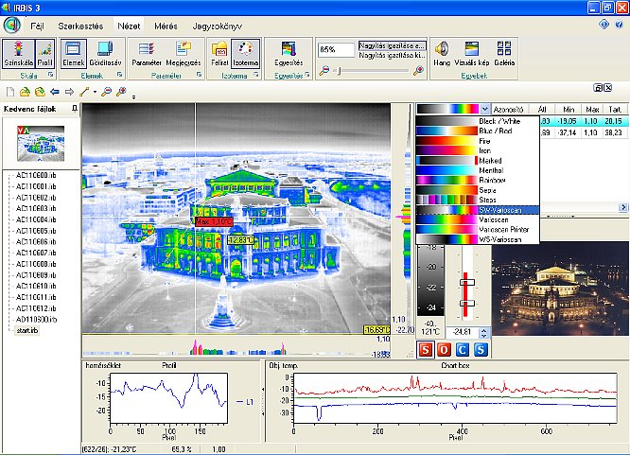Click Nagyítás igazítása ki second option

coord(392,56)
